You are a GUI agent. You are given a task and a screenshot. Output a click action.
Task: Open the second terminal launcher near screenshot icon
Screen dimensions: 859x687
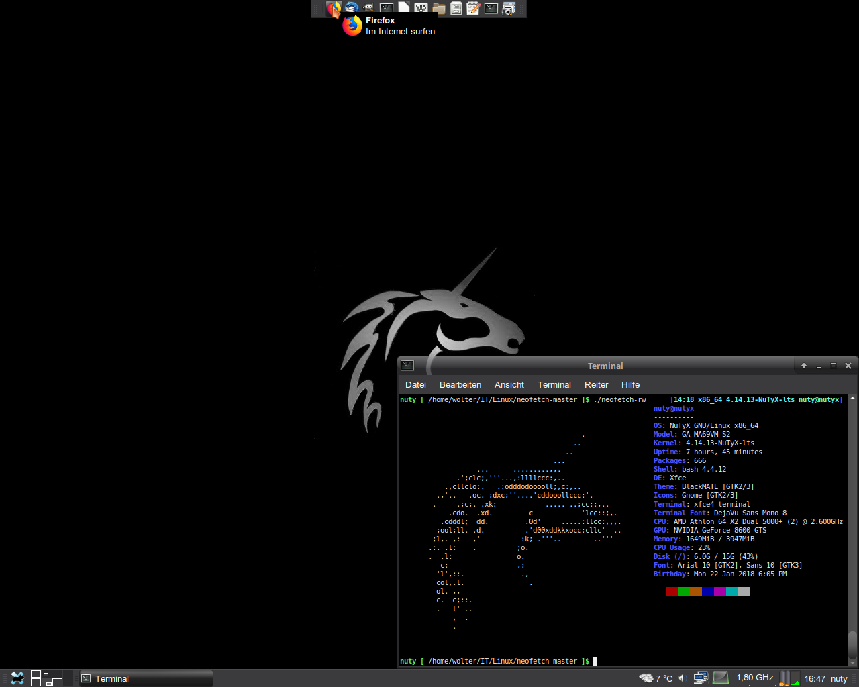coord(491,8)
